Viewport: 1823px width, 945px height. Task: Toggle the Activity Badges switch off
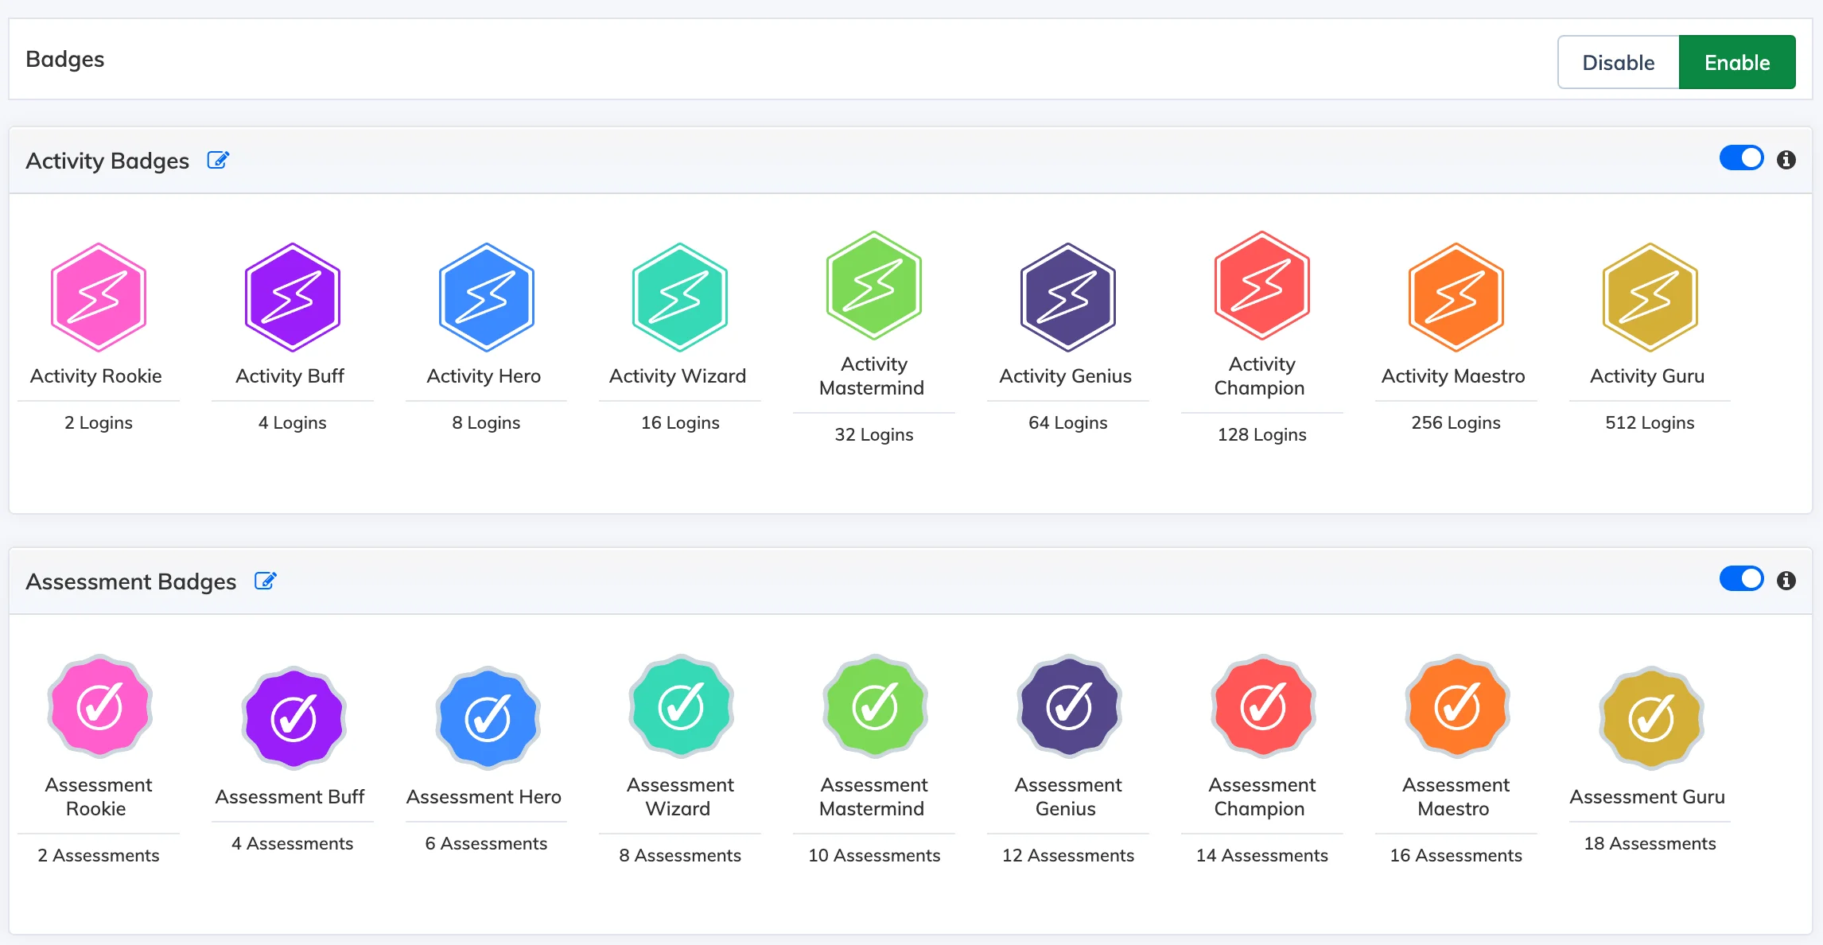coord(1741,158)
